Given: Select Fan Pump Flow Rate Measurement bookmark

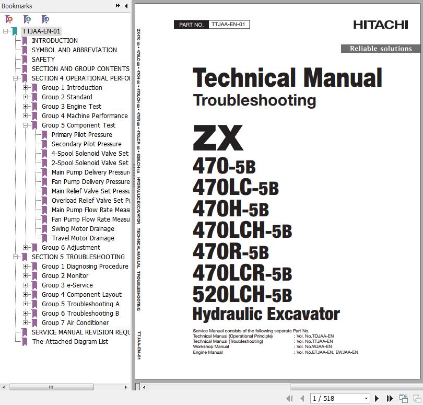Looking at the screenshot, I should [x=91, y=219].
